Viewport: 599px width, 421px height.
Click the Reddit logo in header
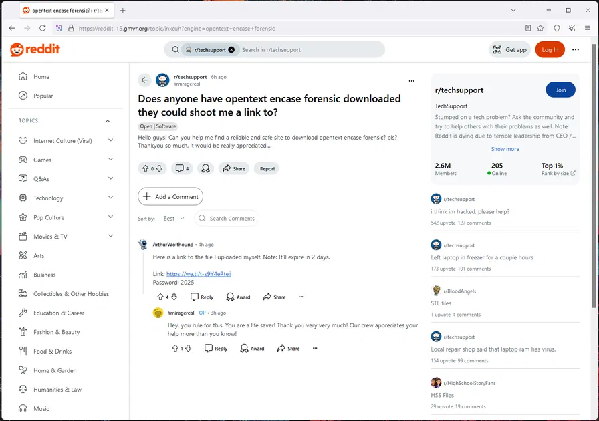35,49
